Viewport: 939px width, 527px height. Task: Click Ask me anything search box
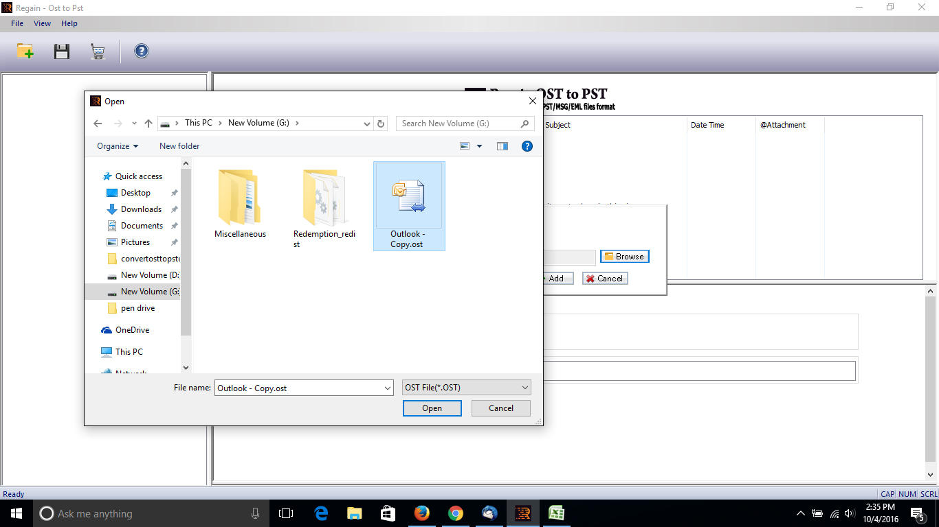pyautogui.click(x=151, y=513)
